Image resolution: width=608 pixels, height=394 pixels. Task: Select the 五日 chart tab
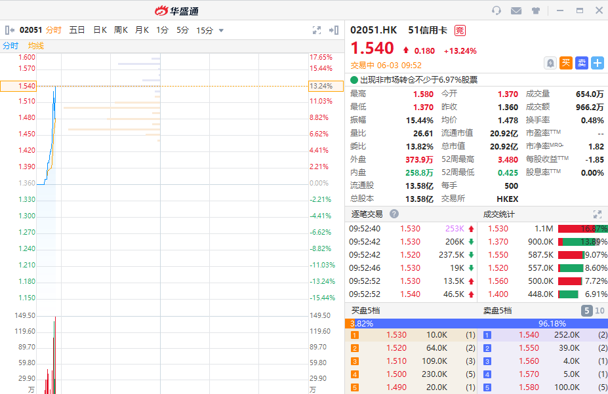77,30
